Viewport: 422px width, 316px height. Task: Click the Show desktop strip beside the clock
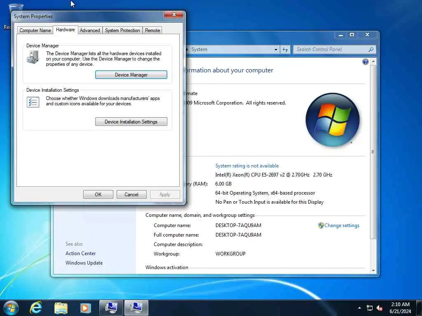(419, 308)
